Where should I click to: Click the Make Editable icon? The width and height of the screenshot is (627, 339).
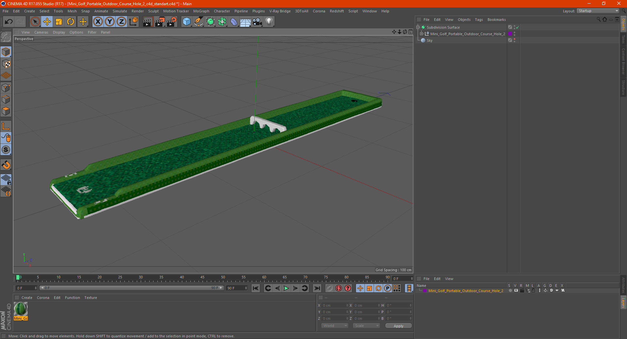6,37
